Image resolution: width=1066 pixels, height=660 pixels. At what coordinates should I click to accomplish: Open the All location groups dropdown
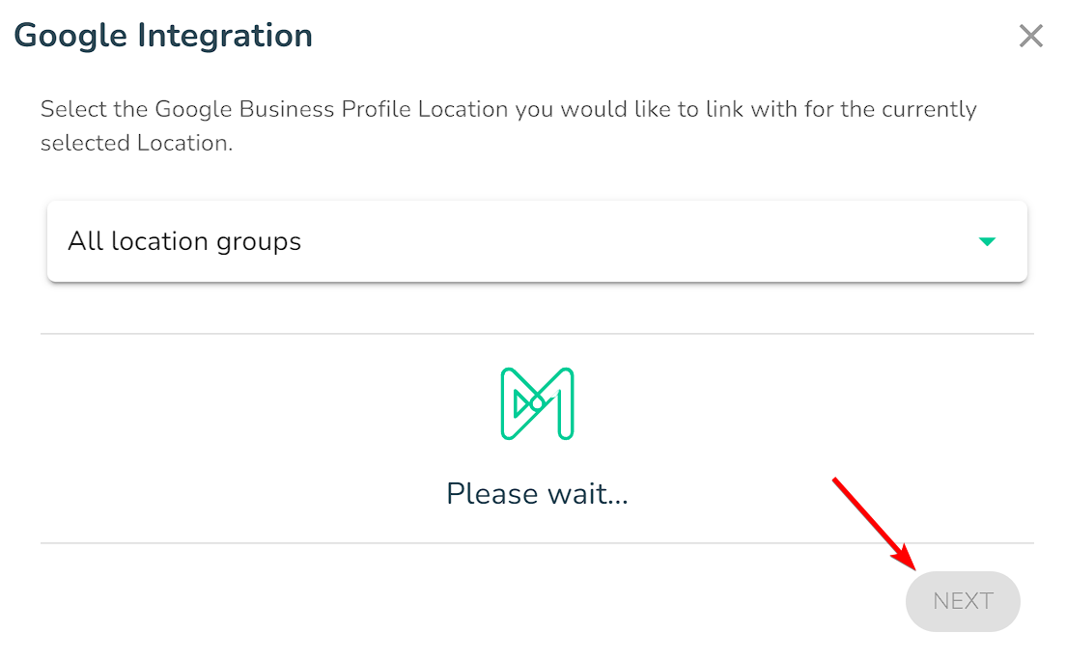coord(537,241)
